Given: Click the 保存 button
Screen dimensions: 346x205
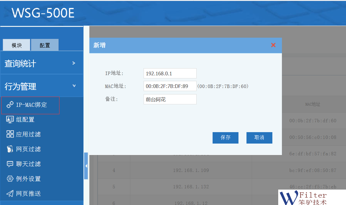Looking at the screenshot, I should pos(225,138).
